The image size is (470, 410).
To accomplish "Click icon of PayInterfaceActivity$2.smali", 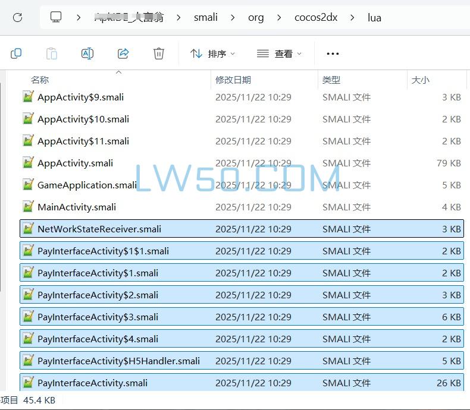I will pos(28,295).
